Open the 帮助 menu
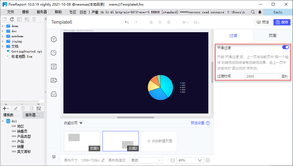293x166 pixels. tap(58, 12)
